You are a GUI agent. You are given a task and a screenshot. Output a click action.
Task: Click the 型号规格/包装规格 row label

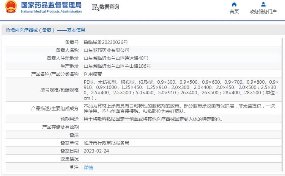[60, 90]
